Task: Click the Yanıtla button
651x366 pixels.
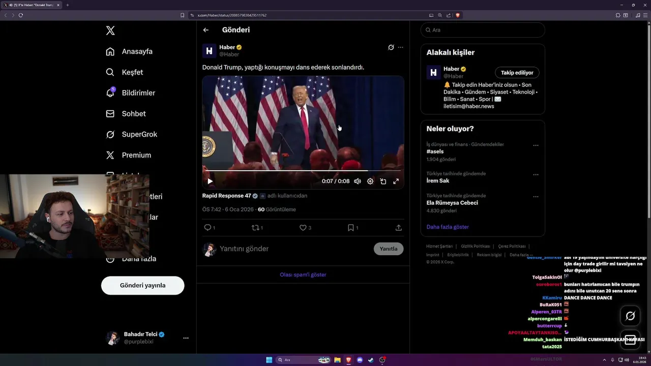Action: pyautogui.click(x=389, y=249)
